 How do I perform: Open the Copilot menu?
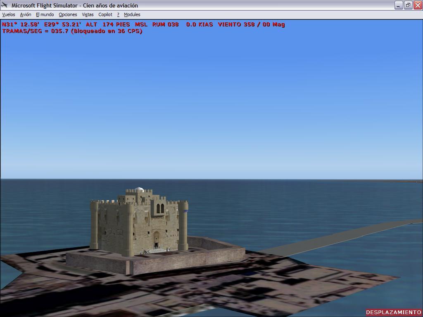point(105,14)
